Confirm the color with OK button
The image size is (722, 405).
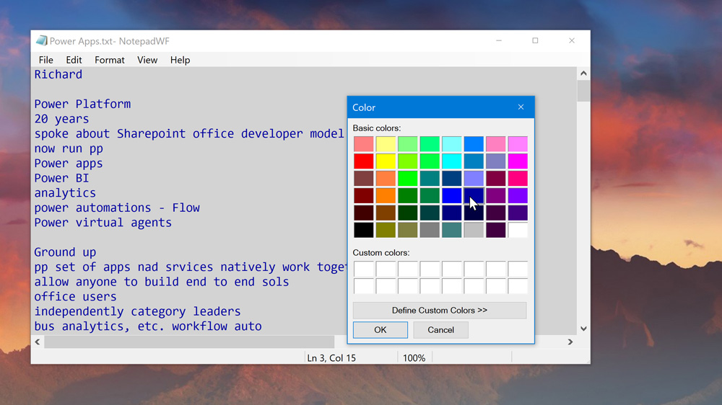[380, 330]
